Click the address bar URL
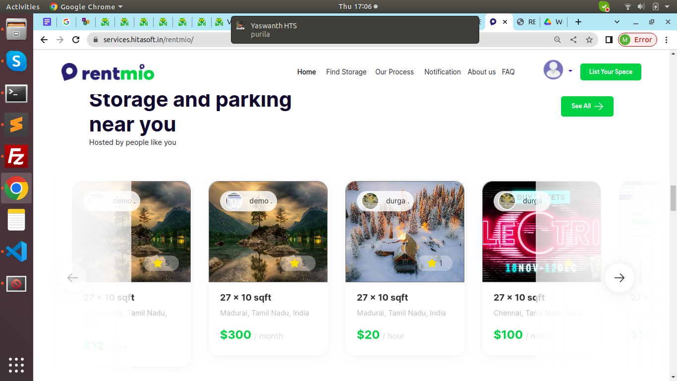The width and height of the screenshot is (677, 381). [148, 40]
